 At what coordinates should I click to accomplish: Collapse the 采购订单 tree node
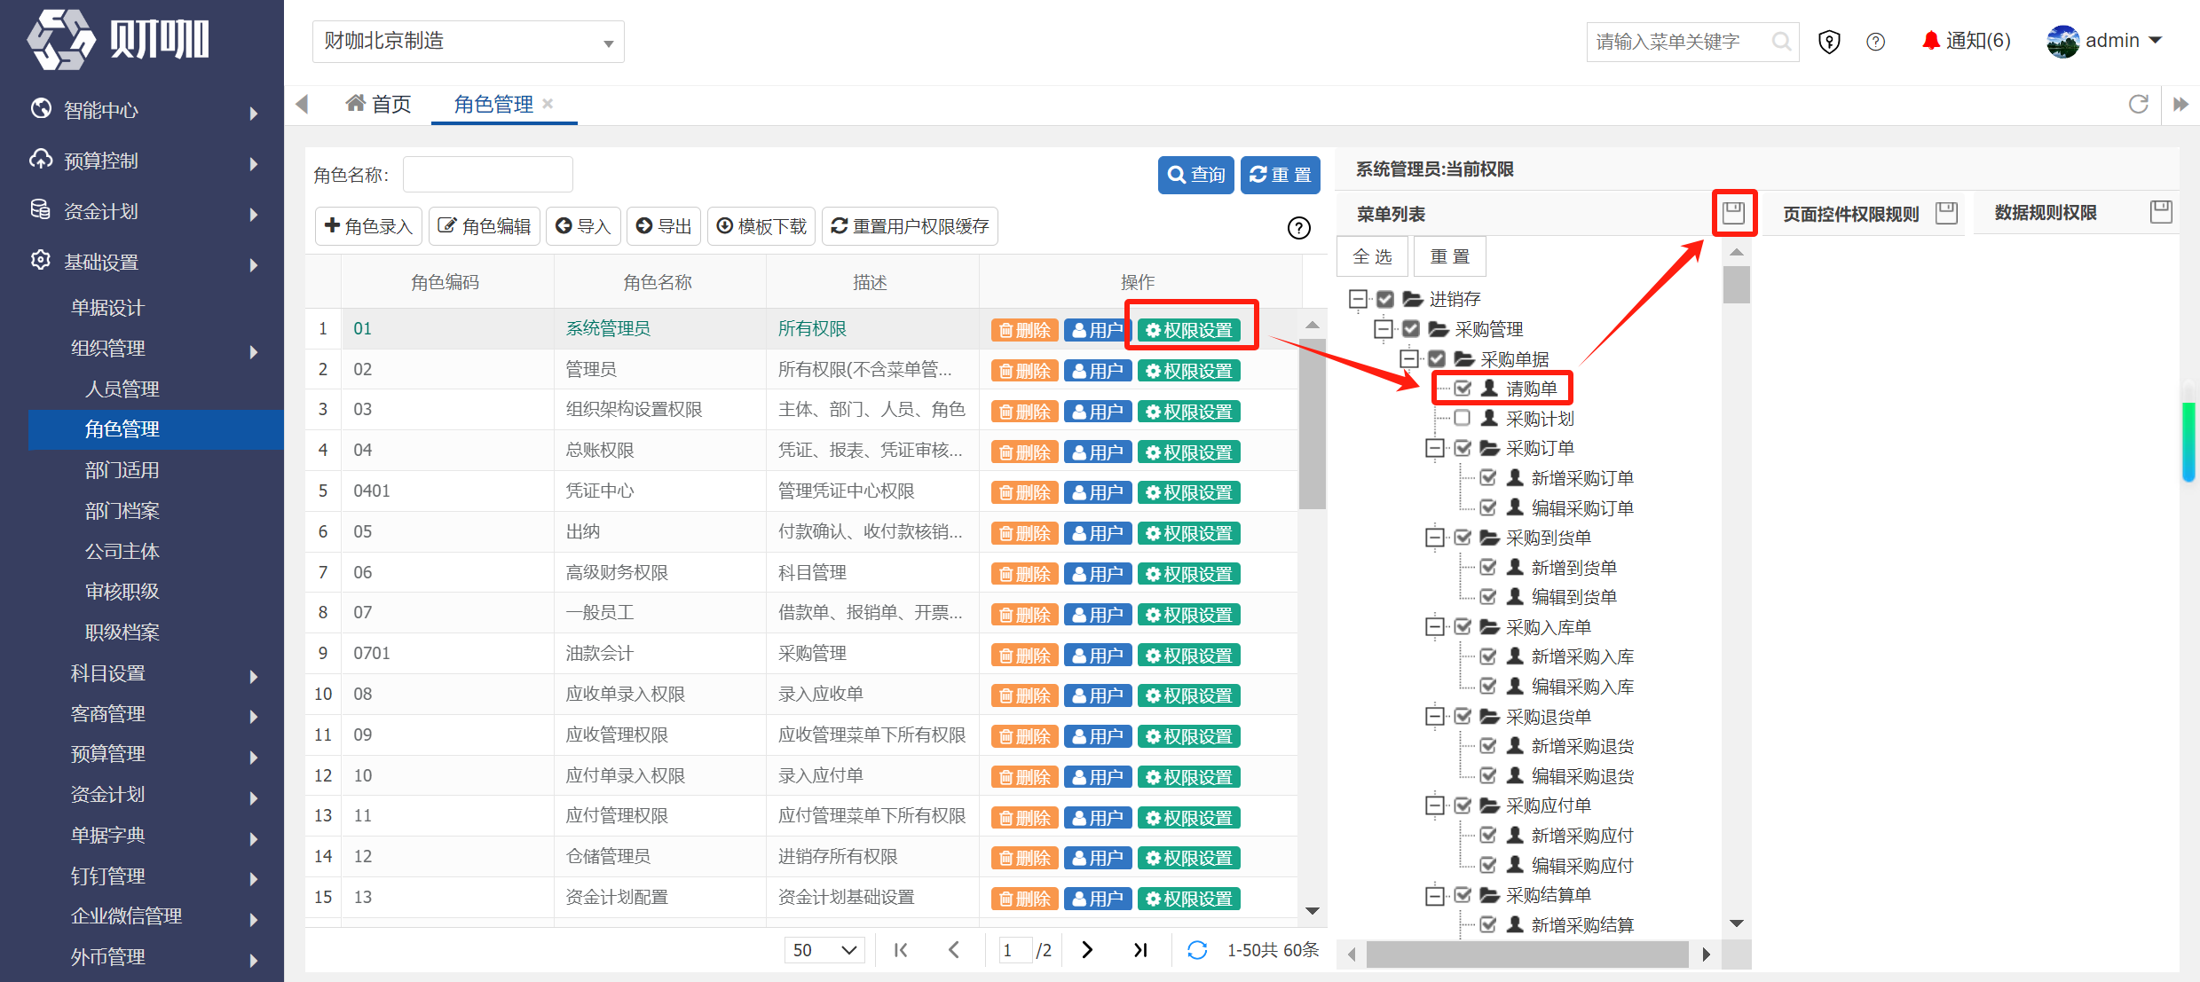pos(1434,448)
